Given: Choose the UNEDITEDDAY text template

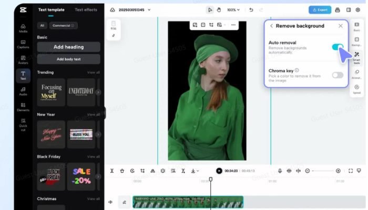Looking at the screenshot, I should [x=81, y=92].
